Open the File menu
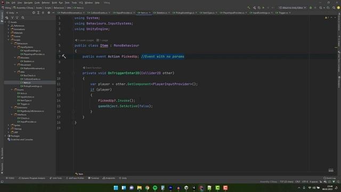Viewport: 341px width, 192px height. [8, 3]
